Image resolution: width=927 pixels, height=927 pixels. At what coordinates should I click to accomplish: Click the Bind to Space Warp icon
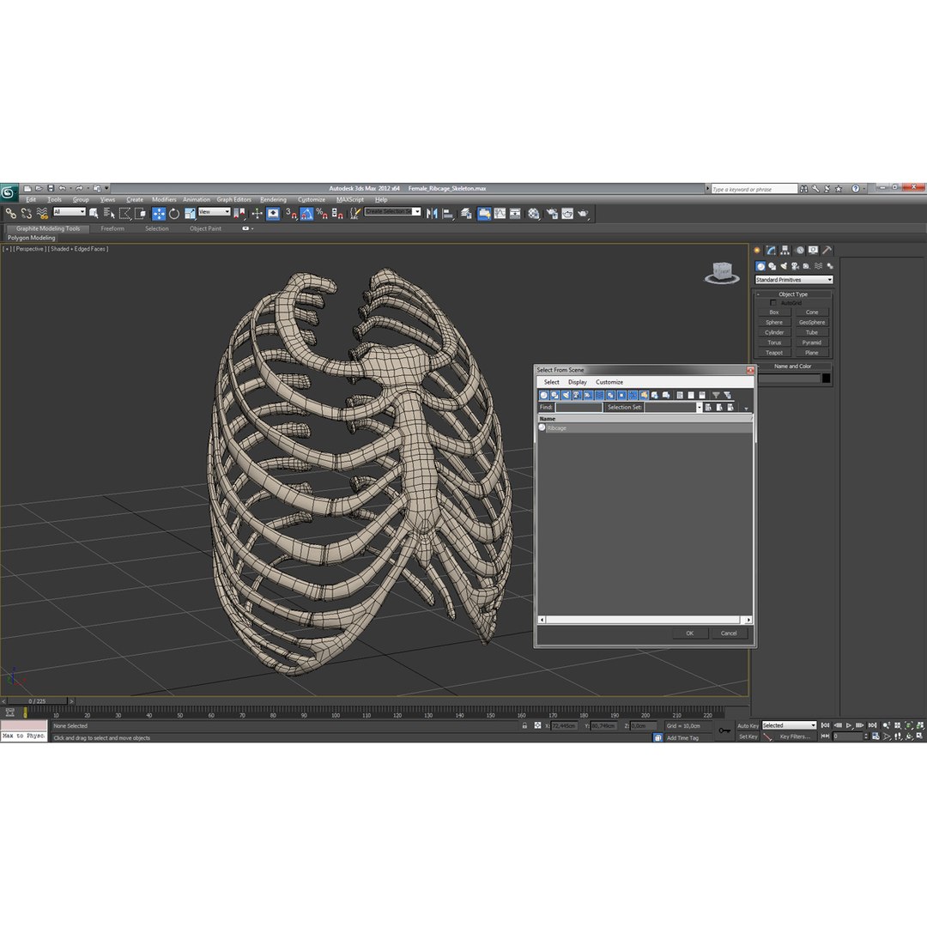41,214
